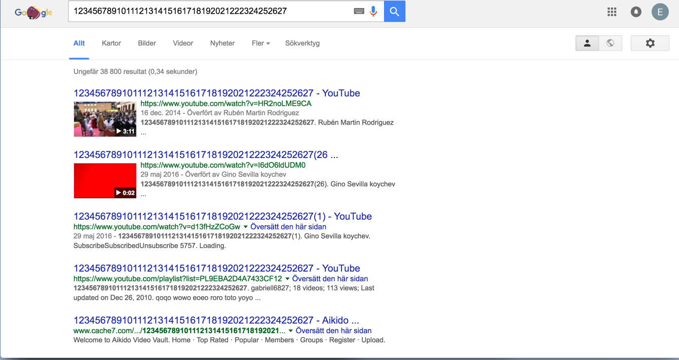
Task: Click the blue search magnifier button
Action: (394, 12)
